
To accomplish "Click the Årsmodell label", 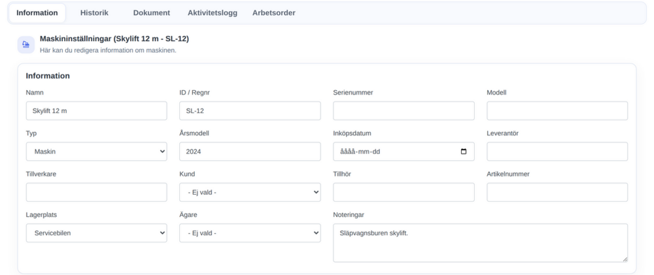I will [x=194, y=133].
